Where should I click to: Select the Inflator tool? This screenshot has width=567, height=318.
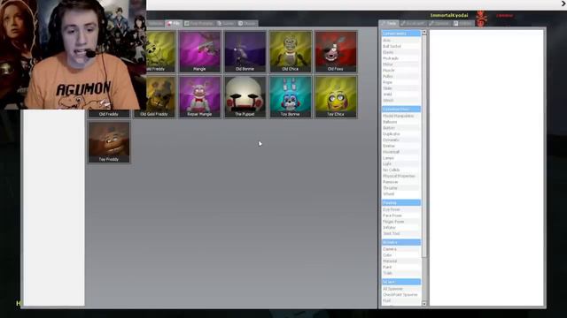(x=401, y=228)
